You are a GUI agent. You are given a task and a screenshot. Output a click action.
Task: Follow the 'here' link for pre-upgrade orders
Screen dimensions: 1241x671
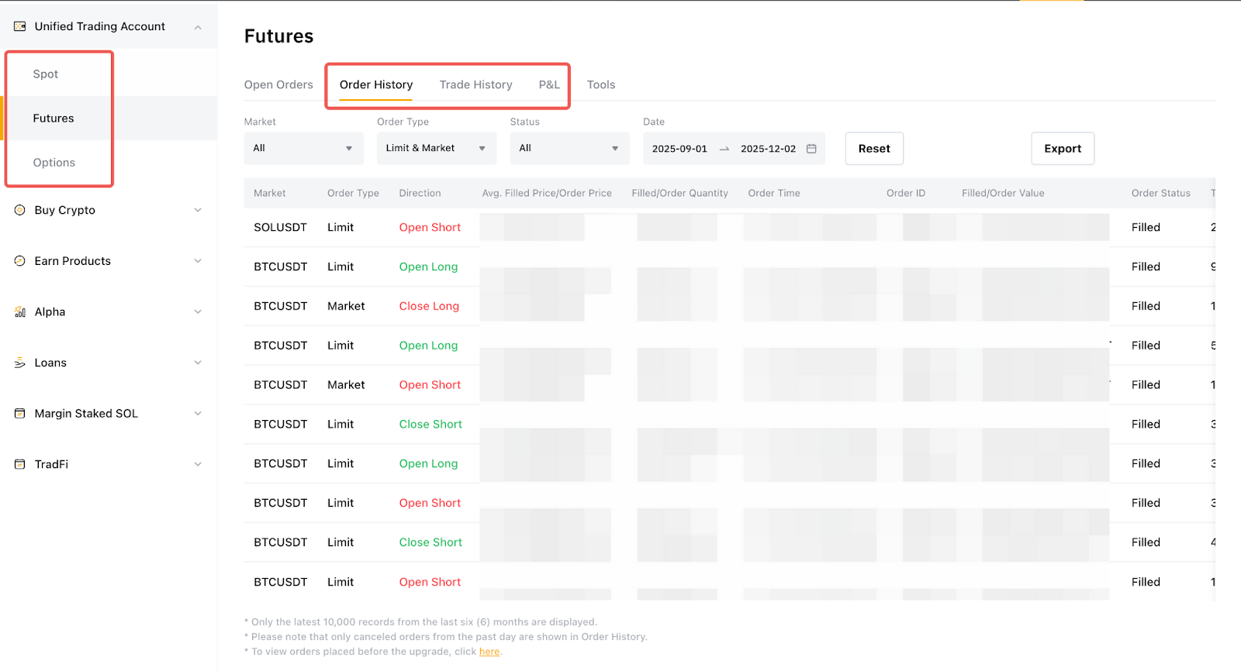point(489,652)
